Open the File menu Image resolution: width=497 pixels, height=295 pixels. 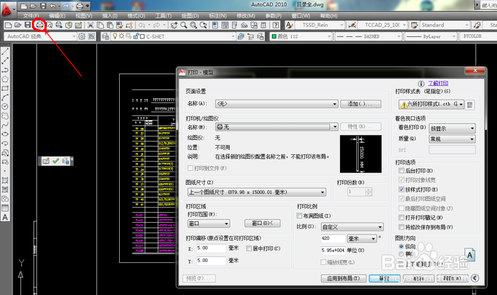(x=31, y=16)
